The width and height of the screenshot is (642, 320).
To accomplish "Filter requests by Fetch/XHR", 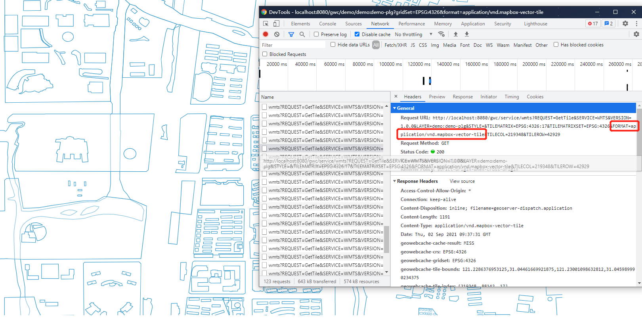I will 396,45.
